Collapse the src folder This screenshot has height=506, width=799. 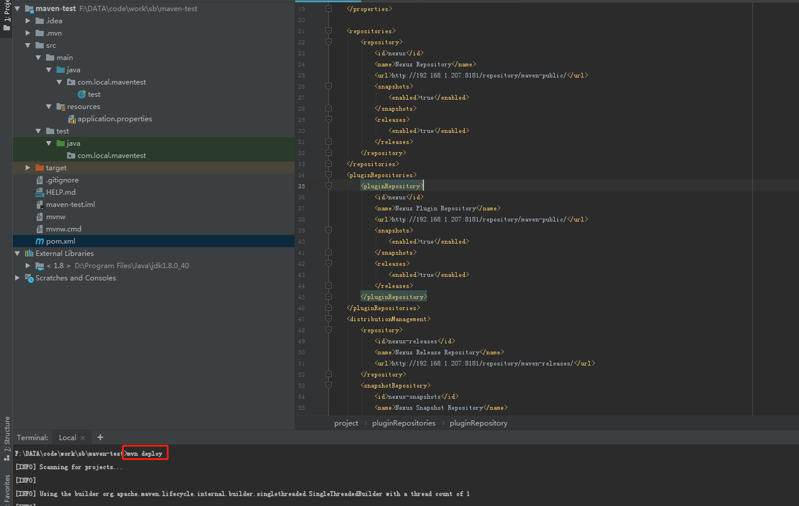[x=27, y=45]
